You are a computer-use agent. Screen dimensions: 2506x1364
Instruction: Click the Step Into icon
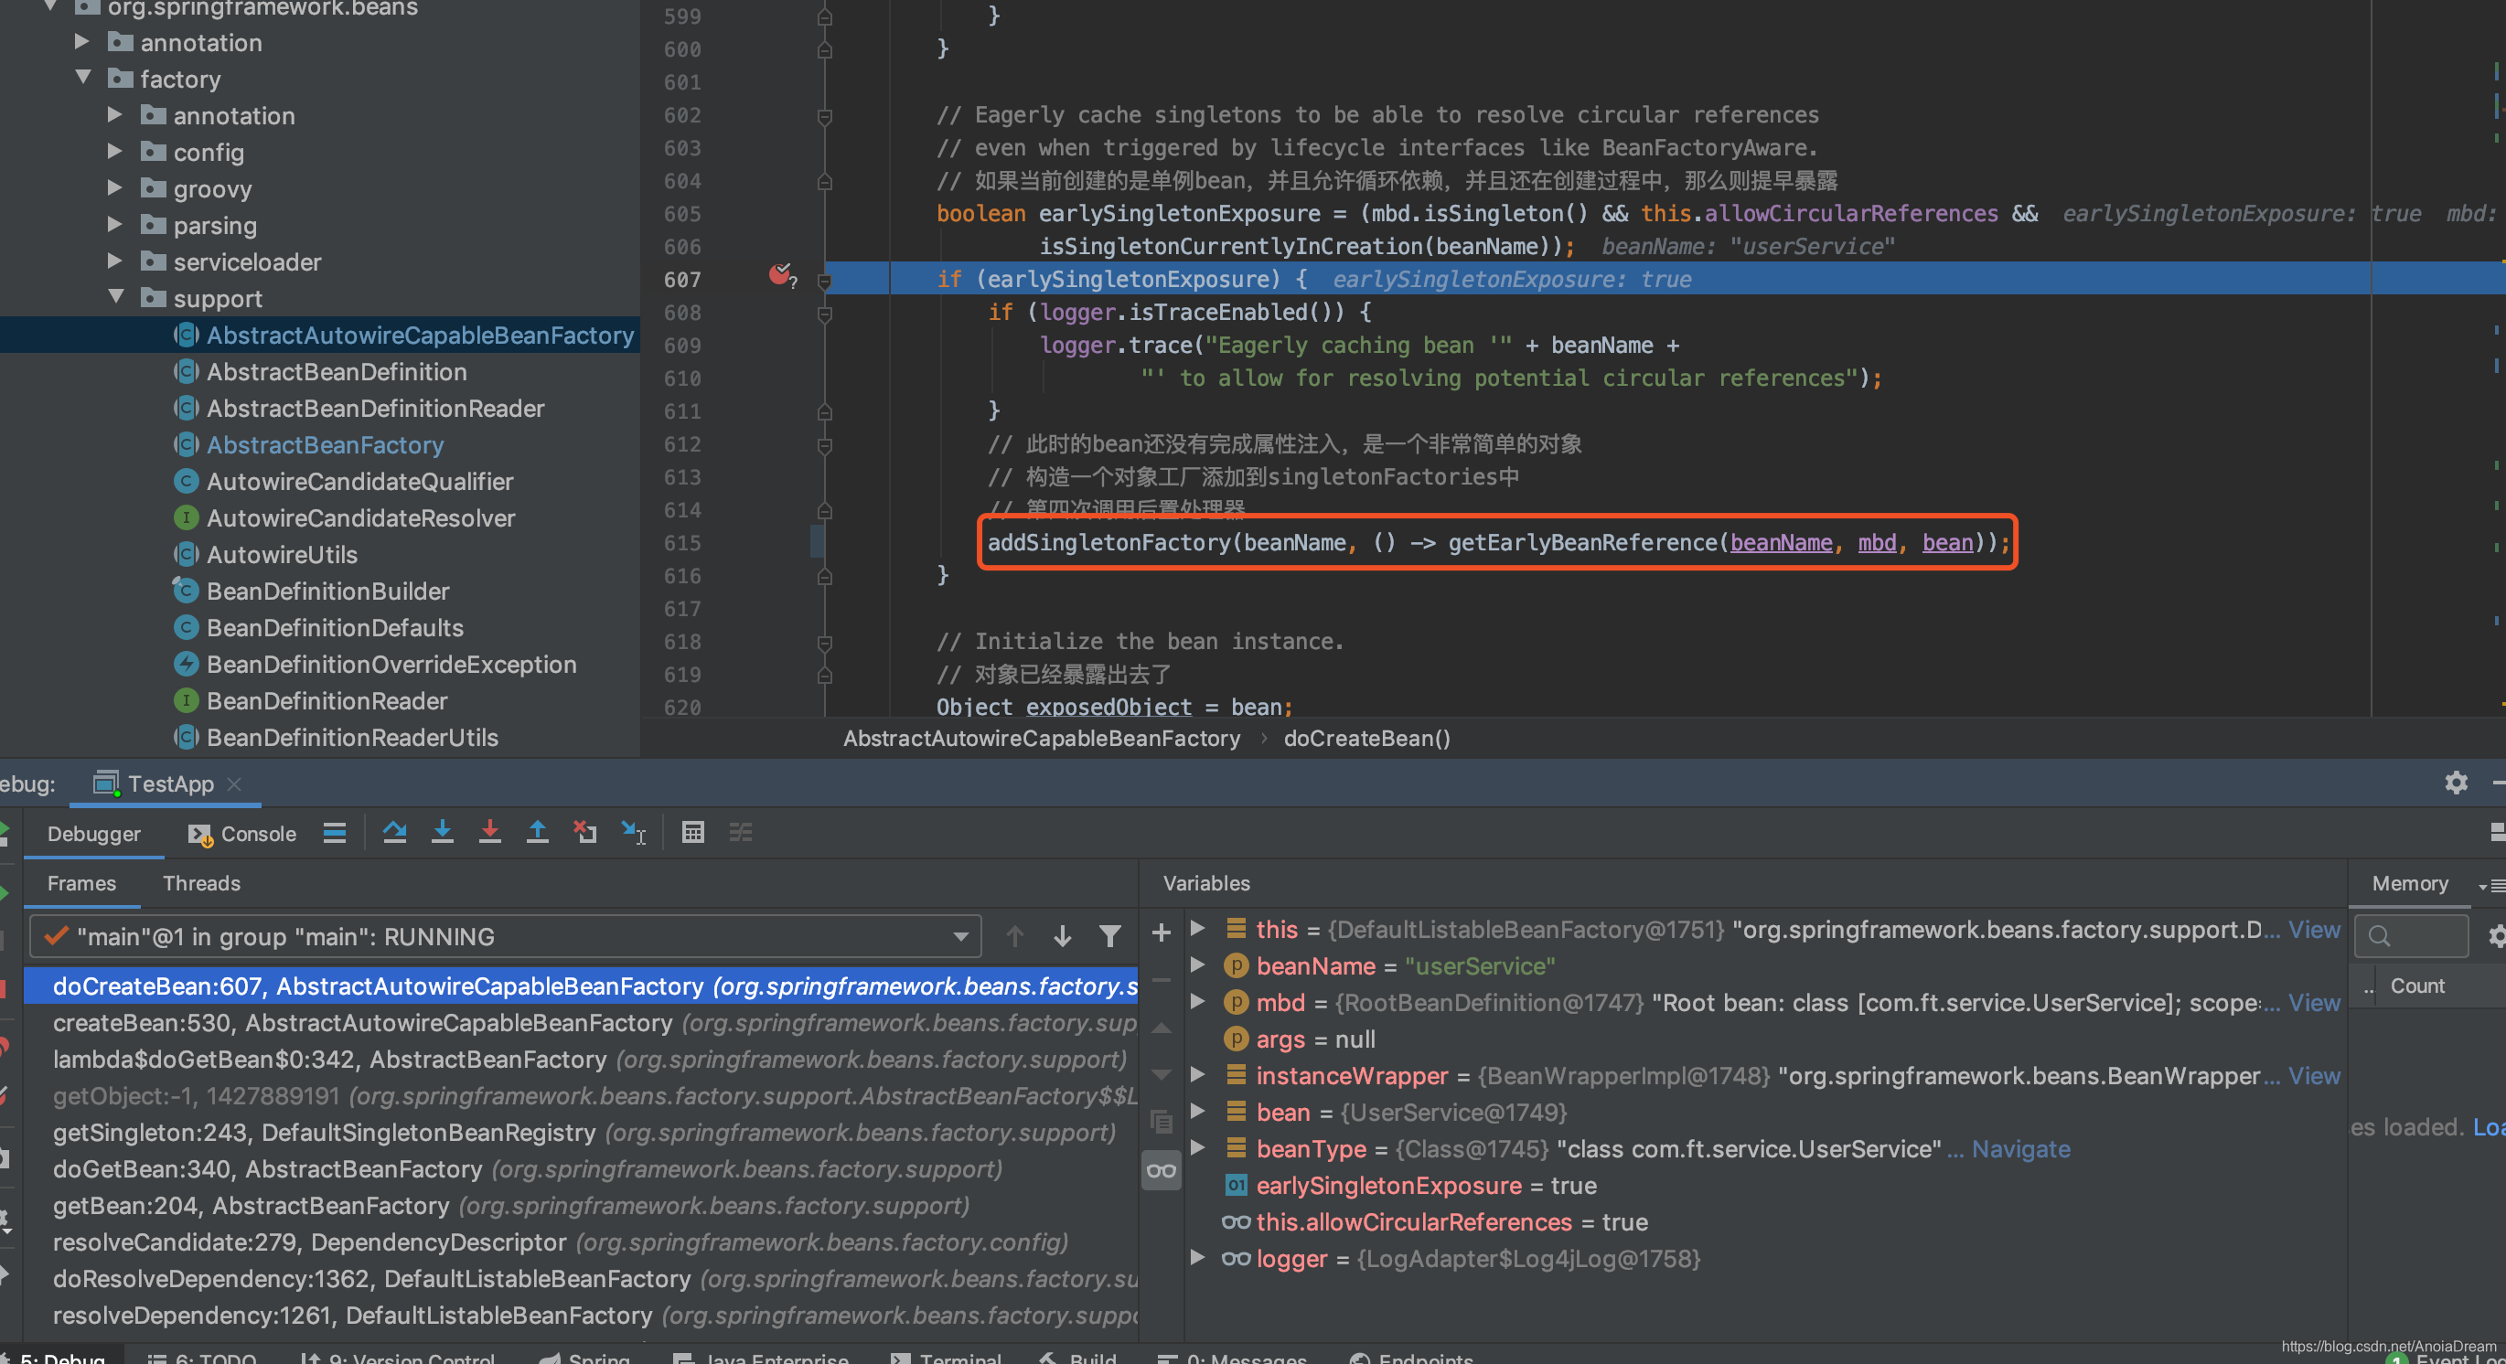[x=443, y=832]
